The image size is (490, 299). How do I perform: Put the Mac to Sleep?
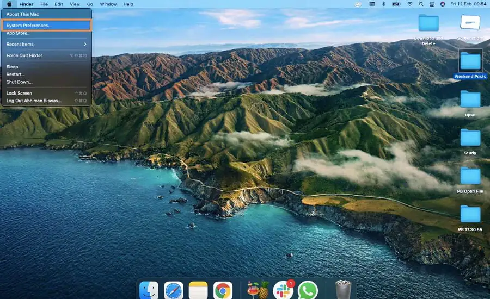13,67
